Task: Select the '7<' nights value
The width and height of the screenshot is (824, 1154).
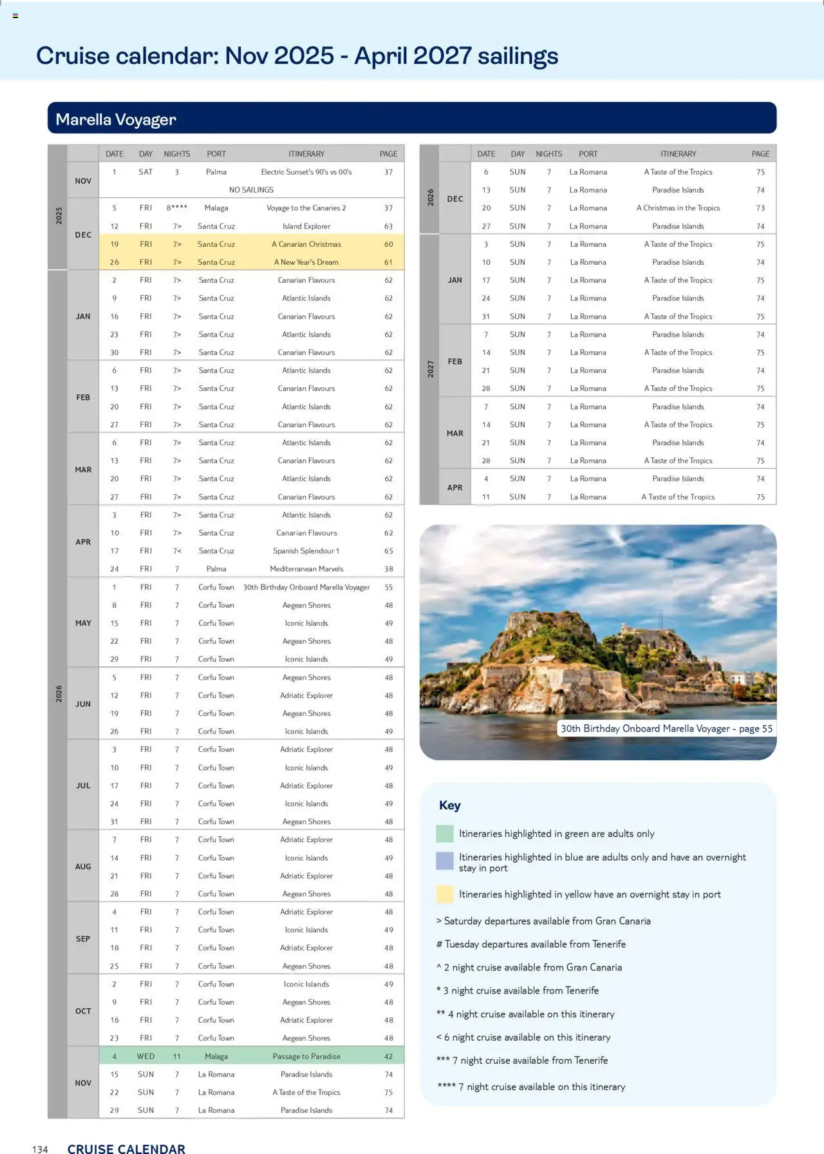Action: (x=177, y=551)
